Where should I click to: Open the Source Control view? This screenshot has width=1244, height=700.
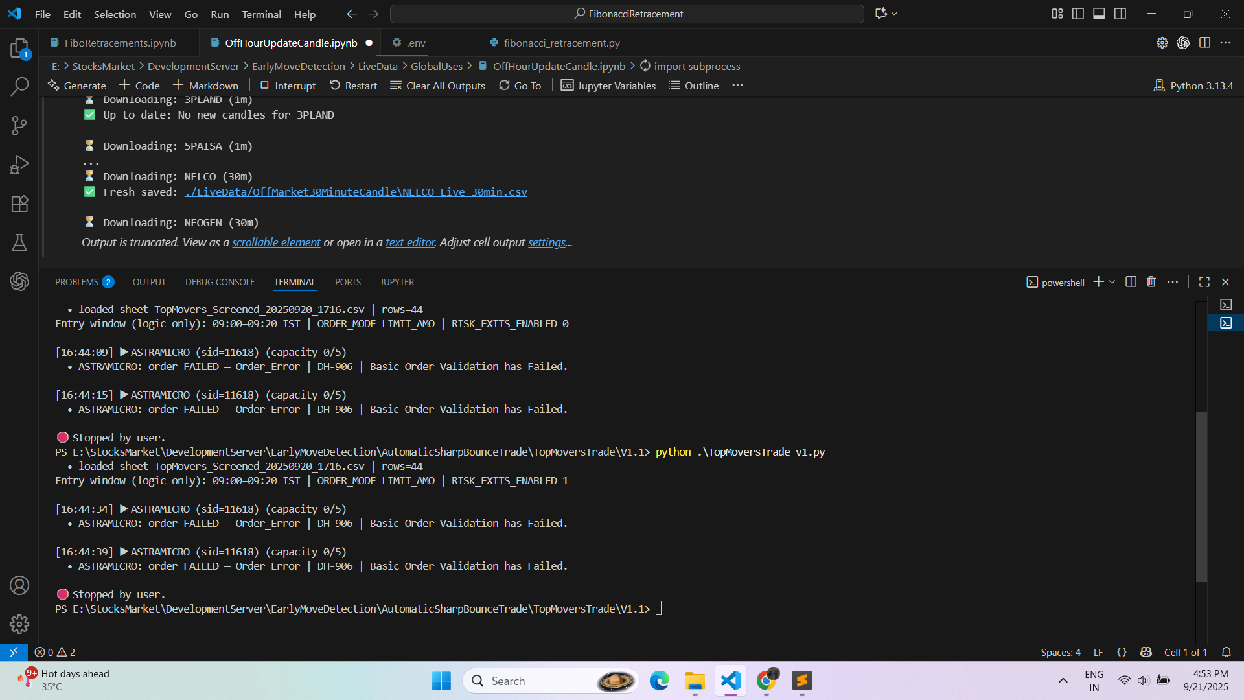[19, 125]
